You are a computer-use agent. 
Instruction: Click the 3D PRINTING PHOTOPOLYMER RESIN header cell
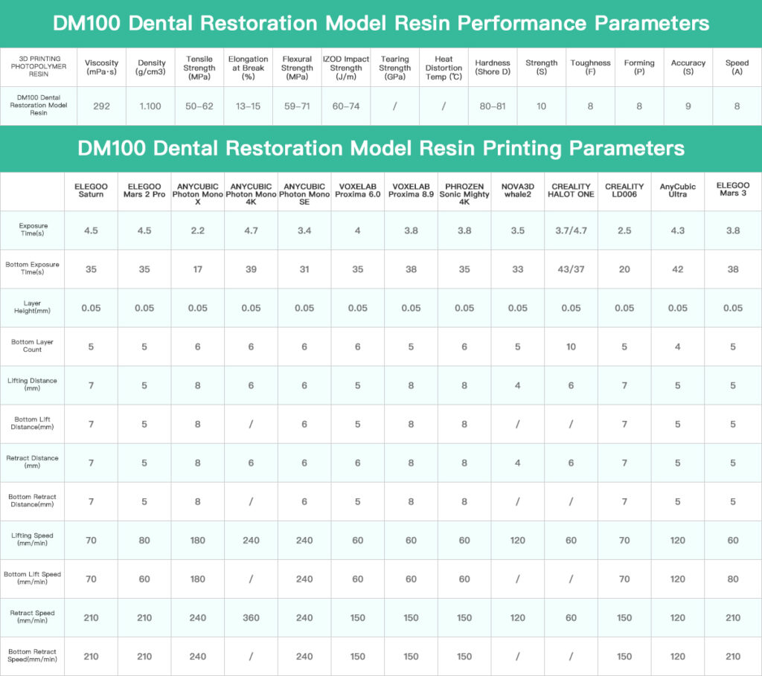[39, 66]
